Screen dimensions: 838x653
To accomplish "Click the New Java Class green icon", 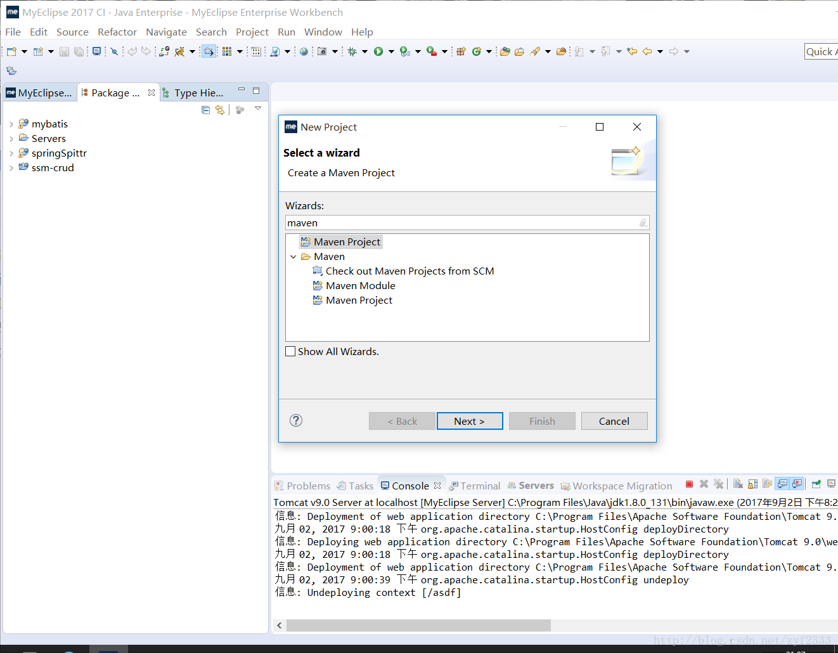I will click(x=477, y=51).
